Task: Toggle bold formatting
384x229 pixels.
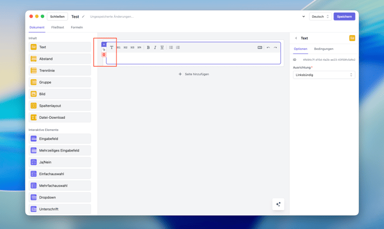Action: click(x=148, y=48)
